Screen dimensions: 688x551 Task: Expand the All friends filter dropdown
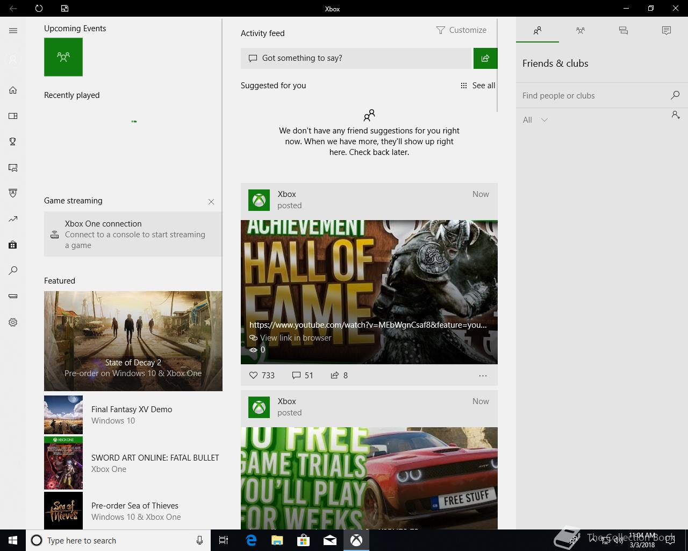(x=535, y=120)
